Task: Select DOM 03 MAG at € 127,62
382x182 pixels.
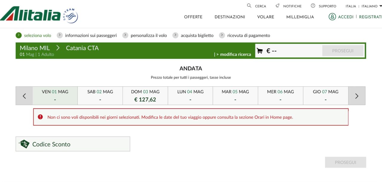Action: pyautogui.click(x=145, y=96)
